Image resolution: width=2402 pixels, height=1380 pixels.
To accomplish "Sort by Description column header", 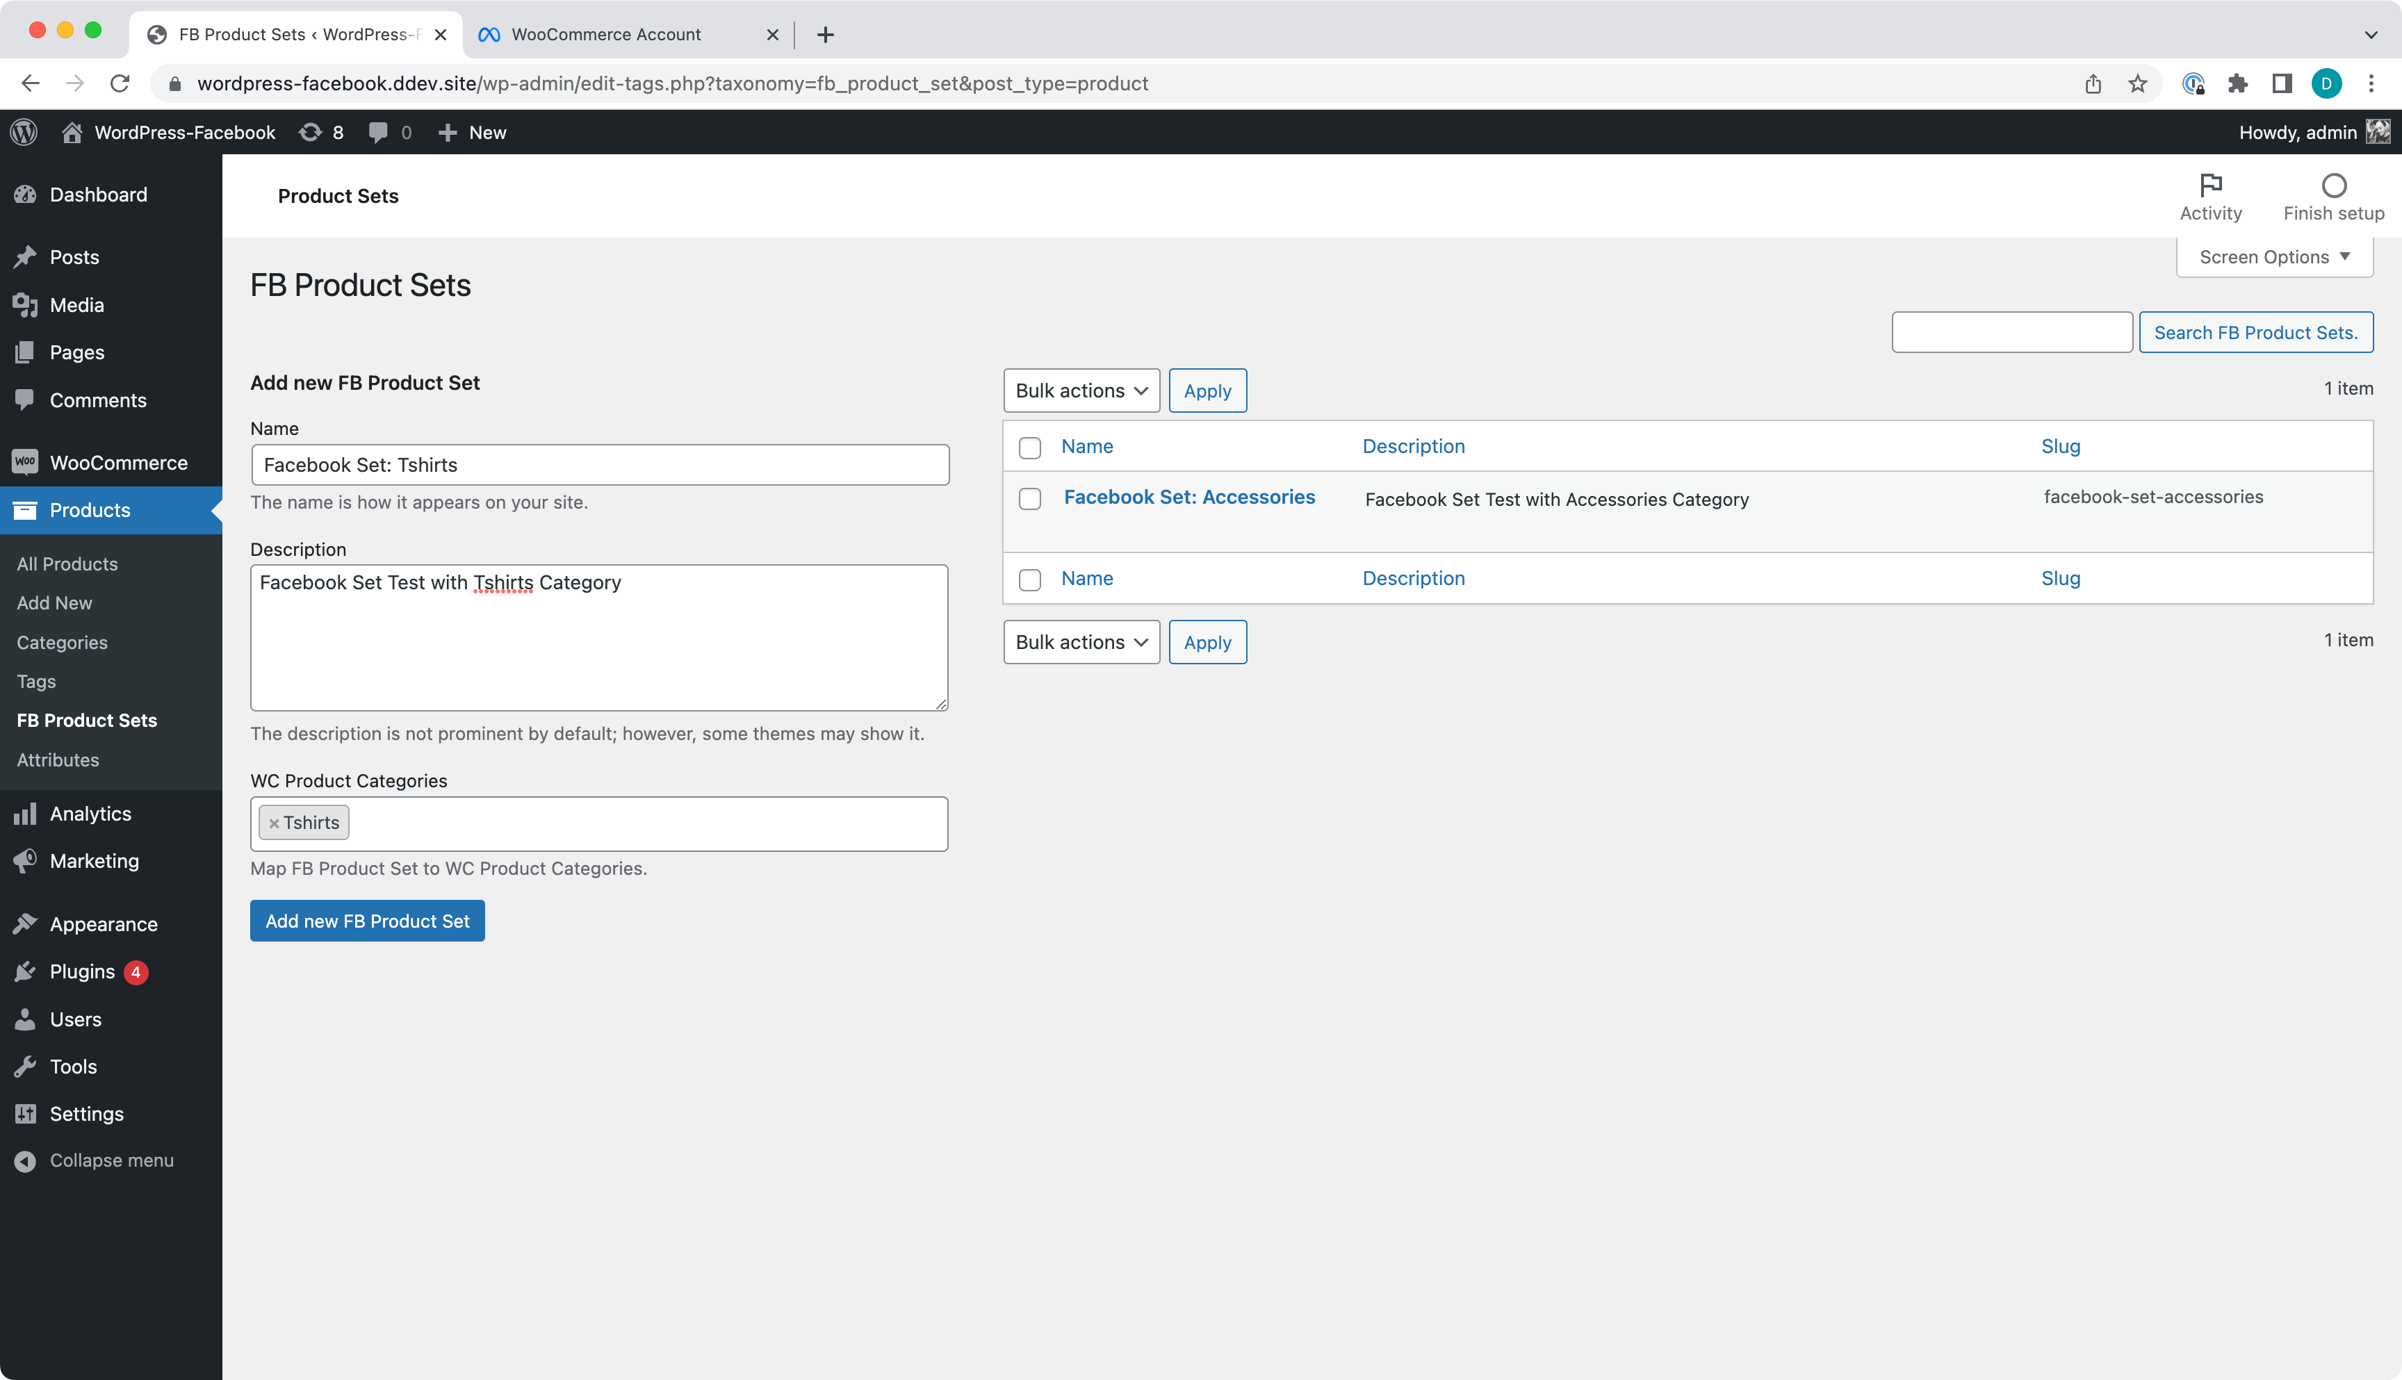I will coord(1414,446).
